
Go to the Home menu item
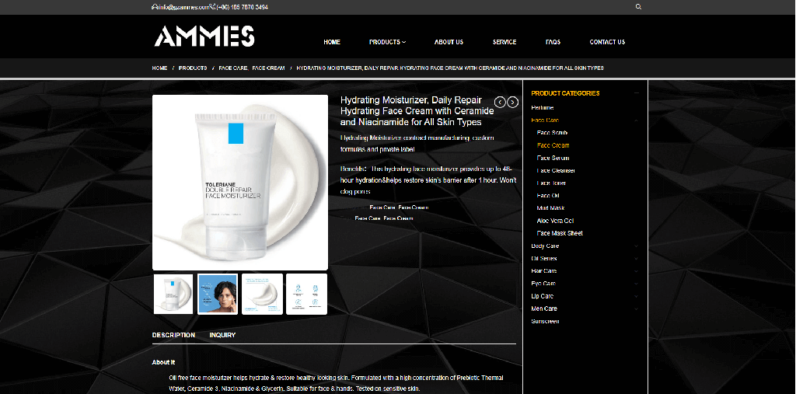pos(332,42)
